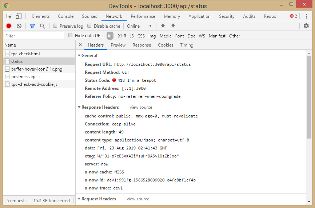Image resolution: width=315 pixels, height=208 pixels.
Task: Click the Filter text input field
Action: point(33,36)
